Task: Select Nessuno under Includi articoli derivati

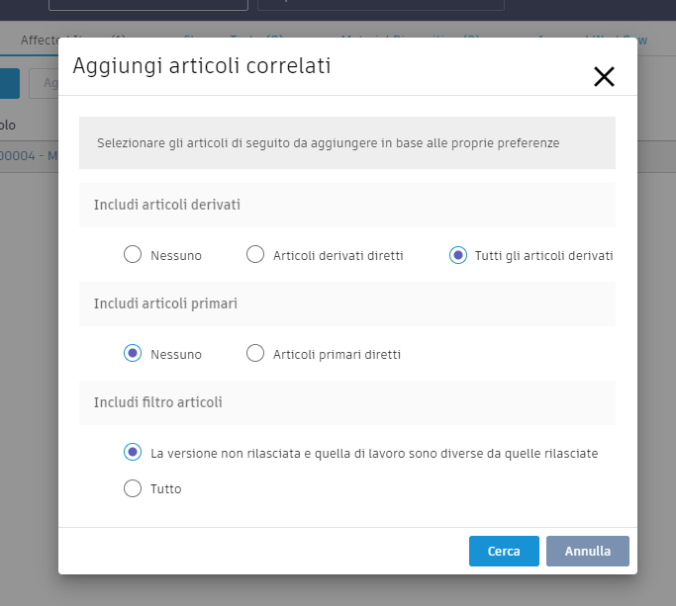Action: click(133, 254)
